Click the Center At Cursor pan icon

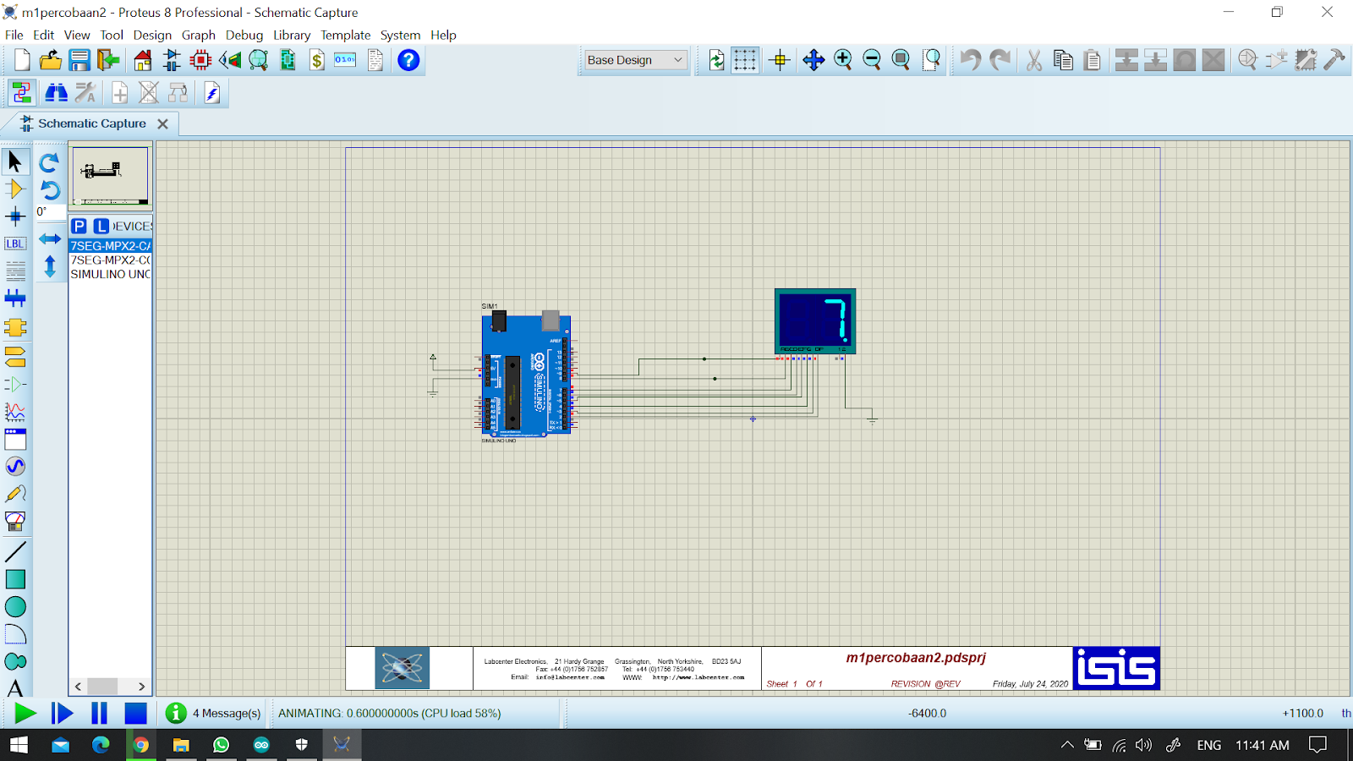tap(813, 60)
